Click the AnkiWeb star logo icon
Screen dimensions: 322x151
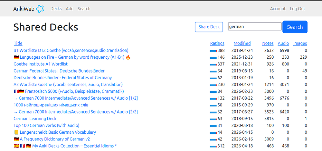point(40,9)
